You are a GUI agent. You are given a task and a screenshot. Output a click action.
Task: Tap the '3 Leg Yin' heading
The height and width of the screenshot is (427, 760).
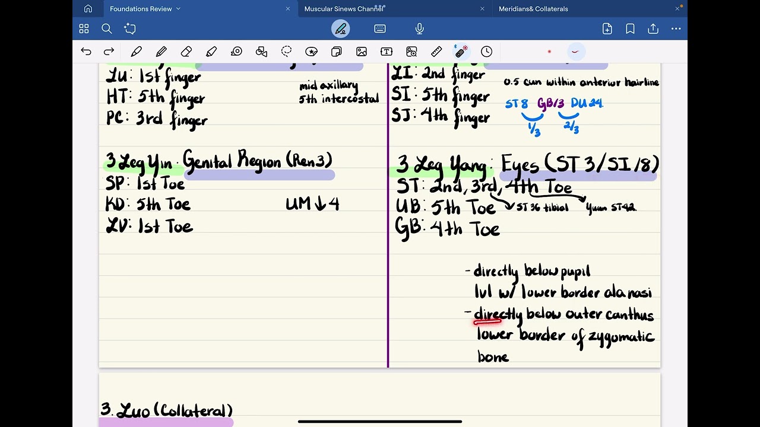tap(140, 161)
